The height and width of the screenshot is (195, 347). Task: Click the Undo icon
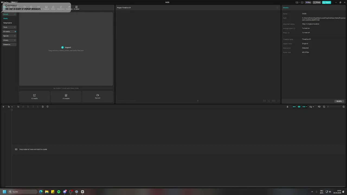tap(18, 107)
